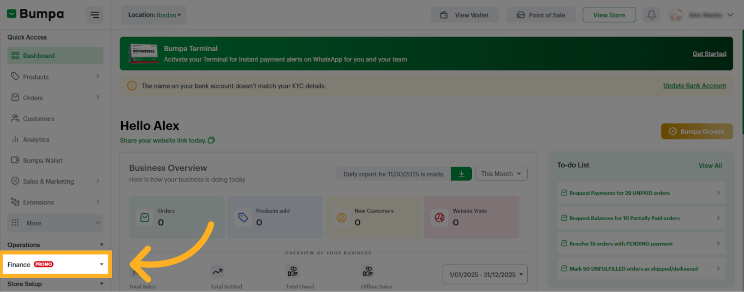Click the Bumpa Growth button

point(696,131)
